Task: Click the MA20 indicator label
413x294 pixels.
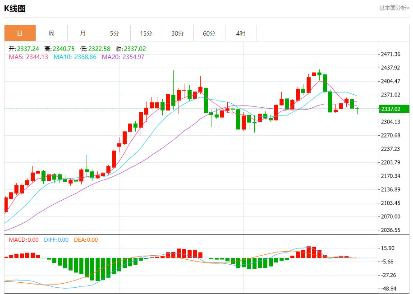Action: pos(123,57)
